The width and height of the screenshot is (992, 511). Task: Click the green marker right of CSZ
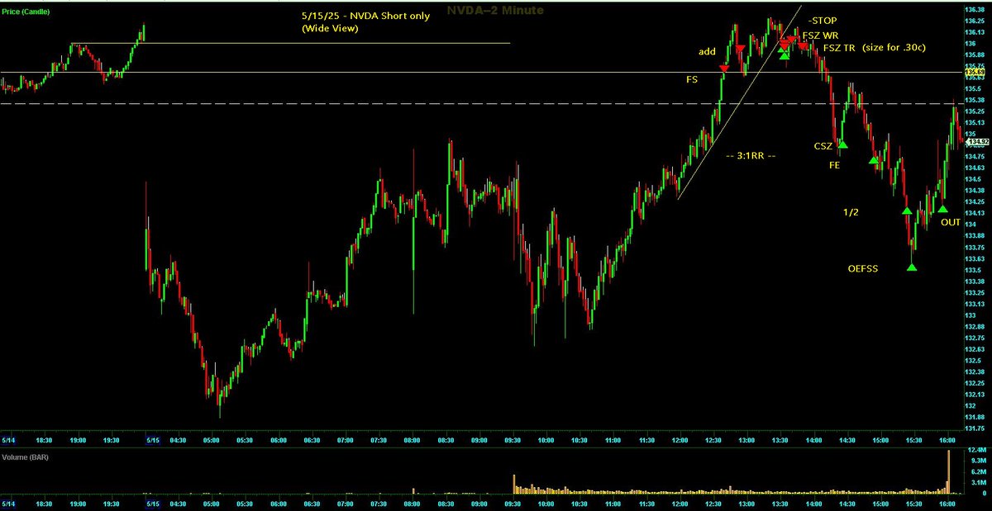(843, 144)
